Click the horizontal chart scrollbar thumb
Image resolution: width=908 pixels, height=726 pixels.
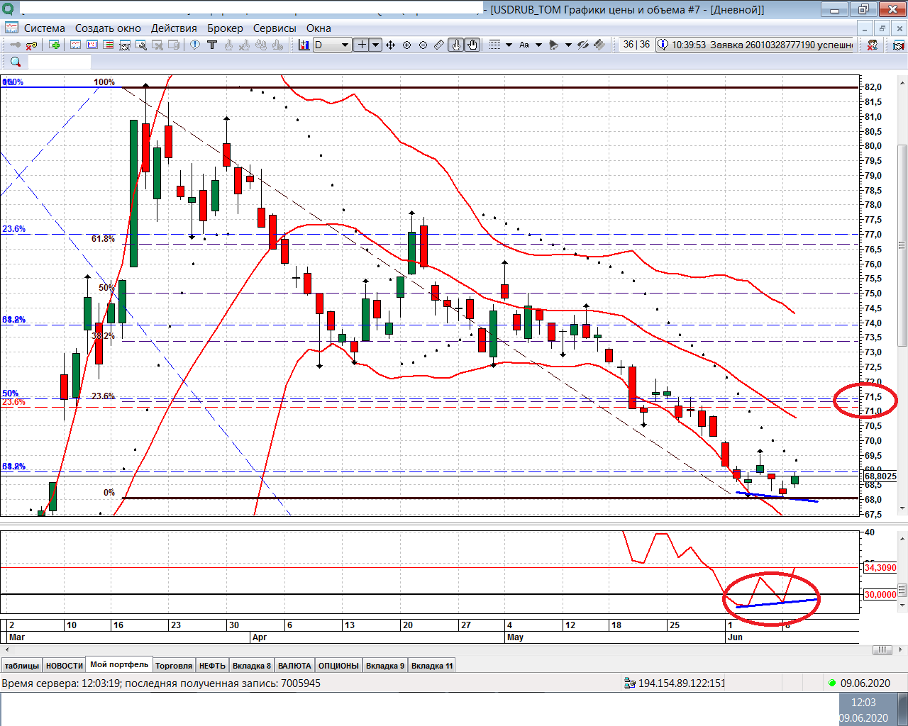(x=882, y=649)
